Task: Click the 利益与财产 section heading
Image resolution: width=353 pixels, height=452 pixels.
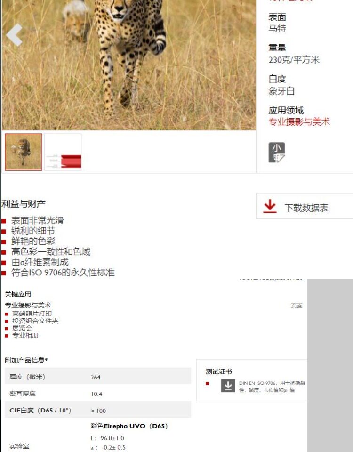Action: [x=24, y=204]
